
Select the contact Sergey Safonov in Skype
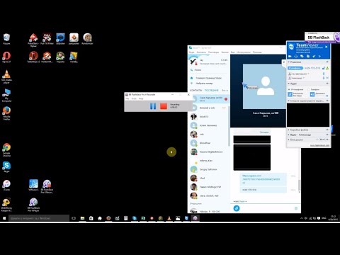(x=209, y=169)
